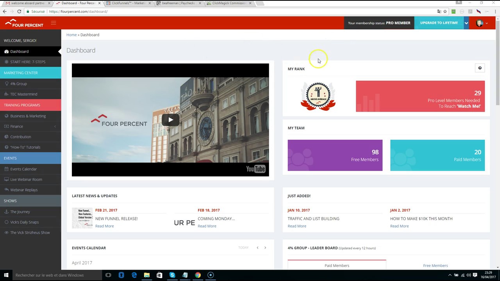Read More on How to Make $10K
500x281 pixels.
(x=399, y=226)
